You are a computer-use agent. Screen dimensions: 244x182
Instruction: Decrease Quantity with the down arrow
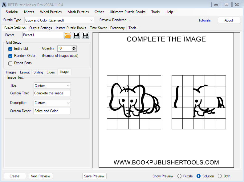[x=74, y=49]
